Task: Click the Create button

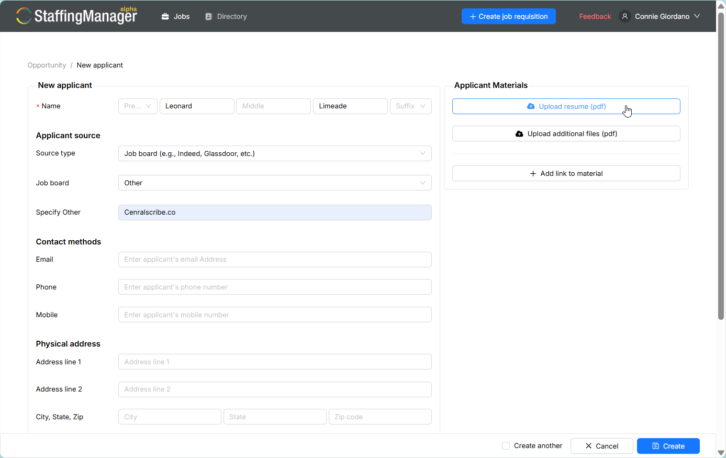Action: click(x=668, y=446)
